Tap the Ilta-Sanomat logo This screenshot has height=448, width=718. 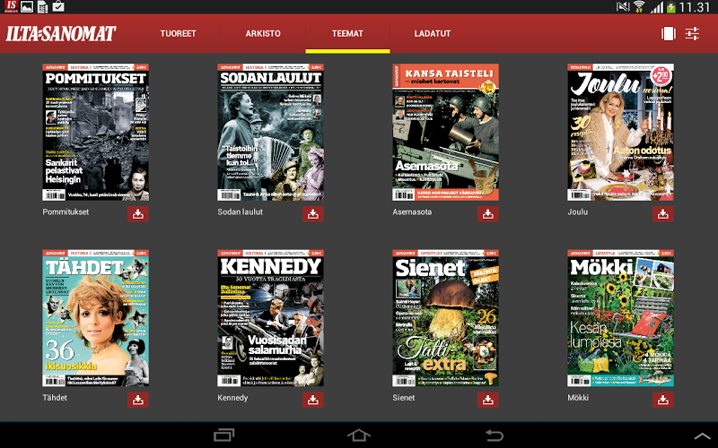click(61, 33)
